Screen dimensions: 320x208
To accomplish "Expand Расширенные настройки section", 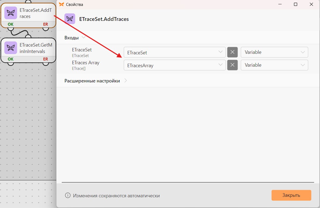I will tap(96, 81).
